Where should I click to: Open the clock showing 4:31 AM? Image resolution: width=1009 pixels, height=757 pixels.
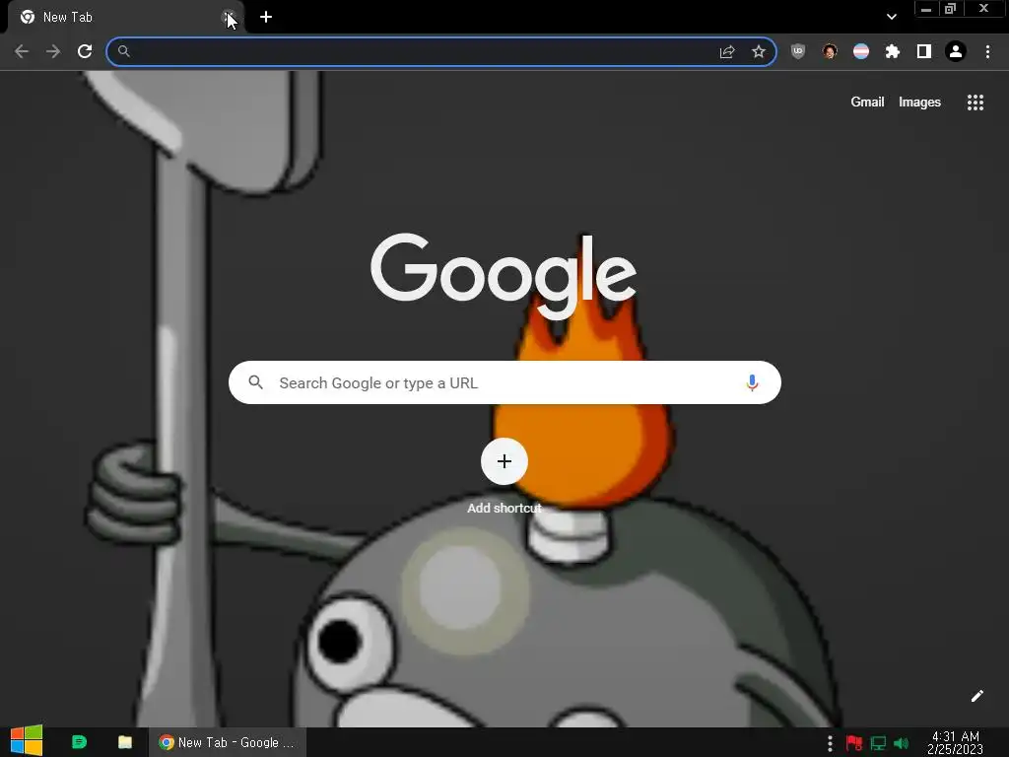pyautogui.click(x=955, y=742)
